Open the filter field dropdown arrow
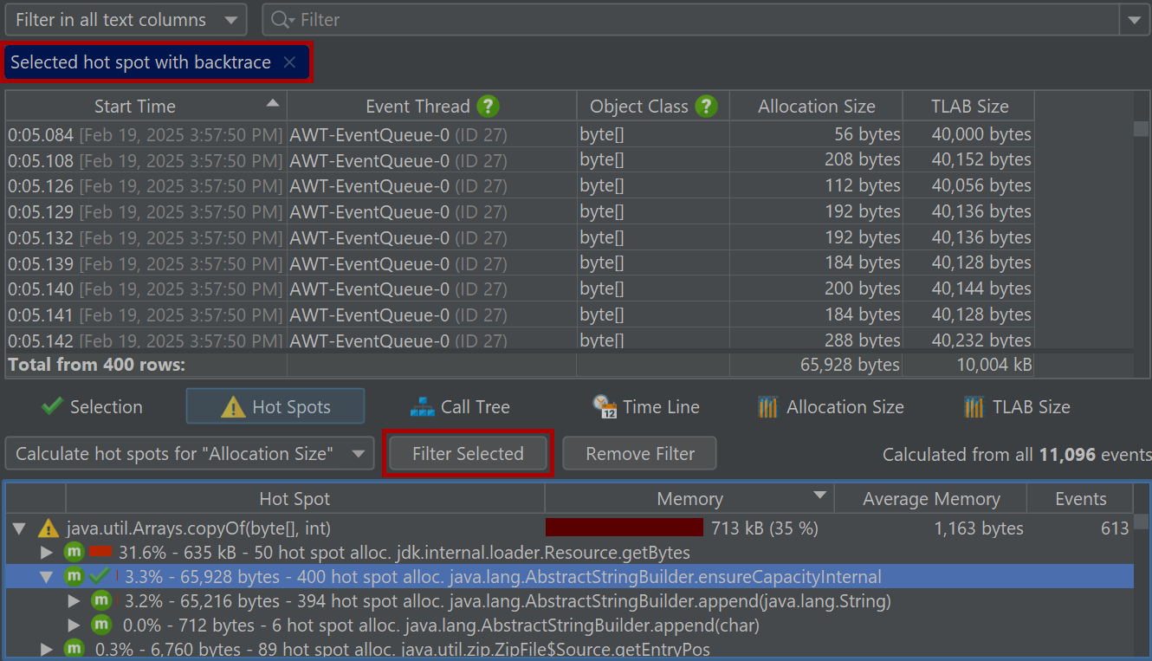1152x661 pixels. [x=1135, y=20]
